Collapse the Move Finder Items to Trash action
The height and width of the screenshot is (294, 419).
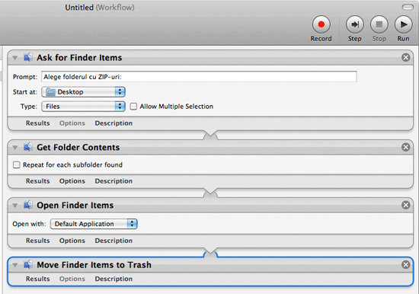[x=15, y=265]
